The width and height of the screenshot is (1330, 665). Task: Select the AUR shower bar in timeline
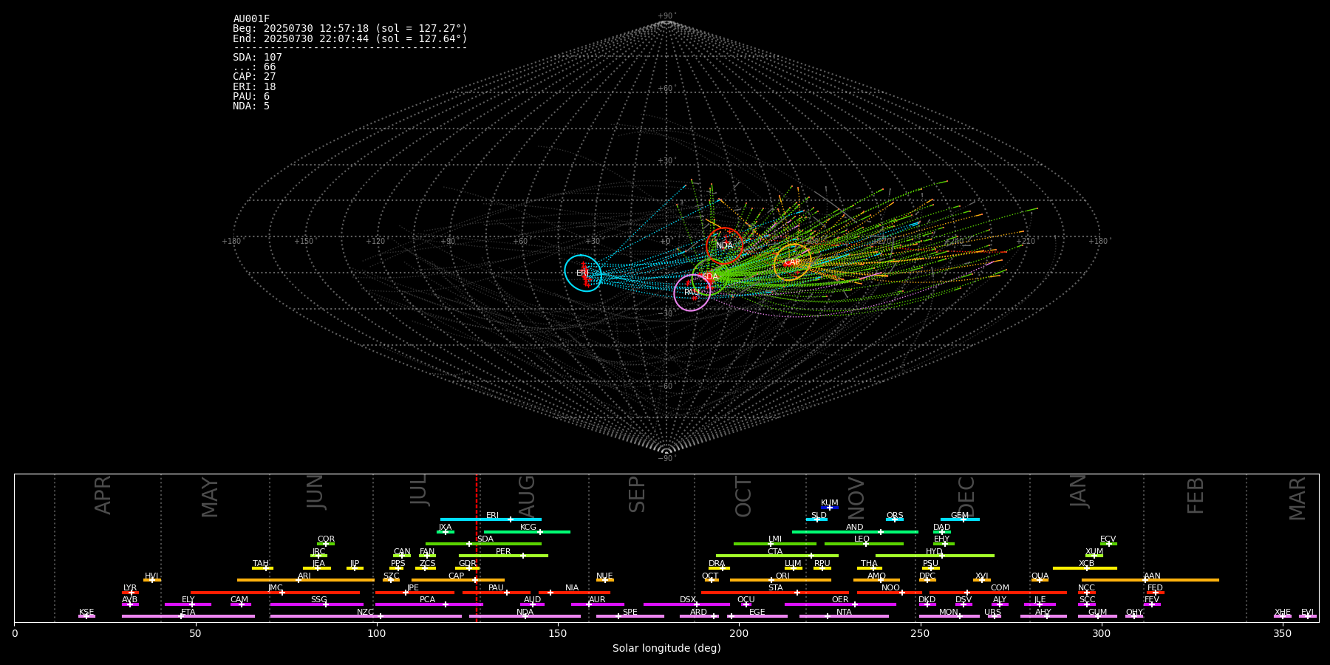[x=597, y=604]
